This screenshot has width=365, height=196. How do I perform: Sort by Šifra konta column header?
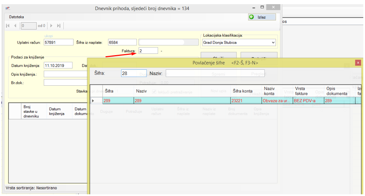pyautogui.click(x=243, y=91)
